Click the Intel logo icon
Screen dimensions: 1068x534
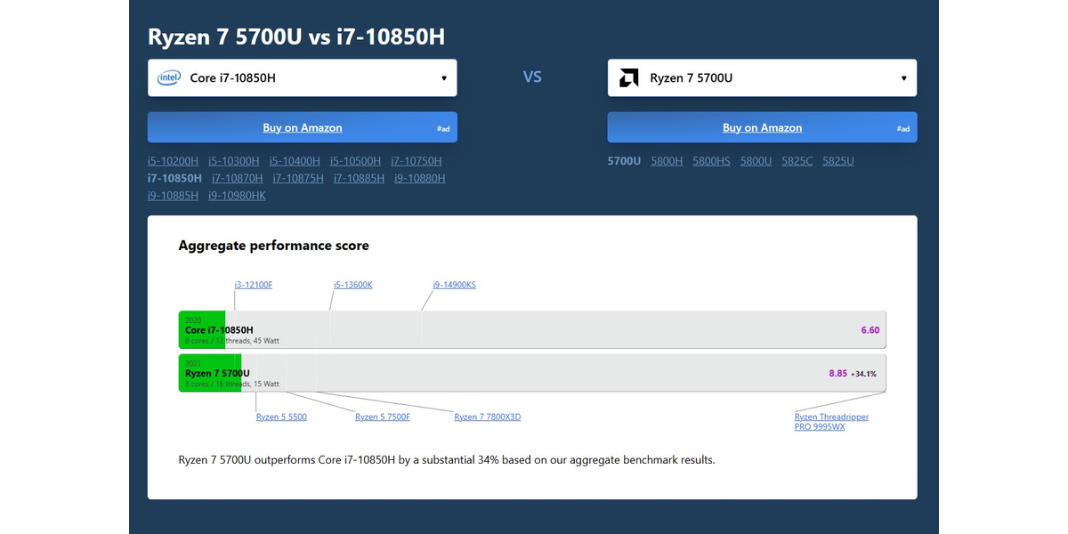click(169, 78)
